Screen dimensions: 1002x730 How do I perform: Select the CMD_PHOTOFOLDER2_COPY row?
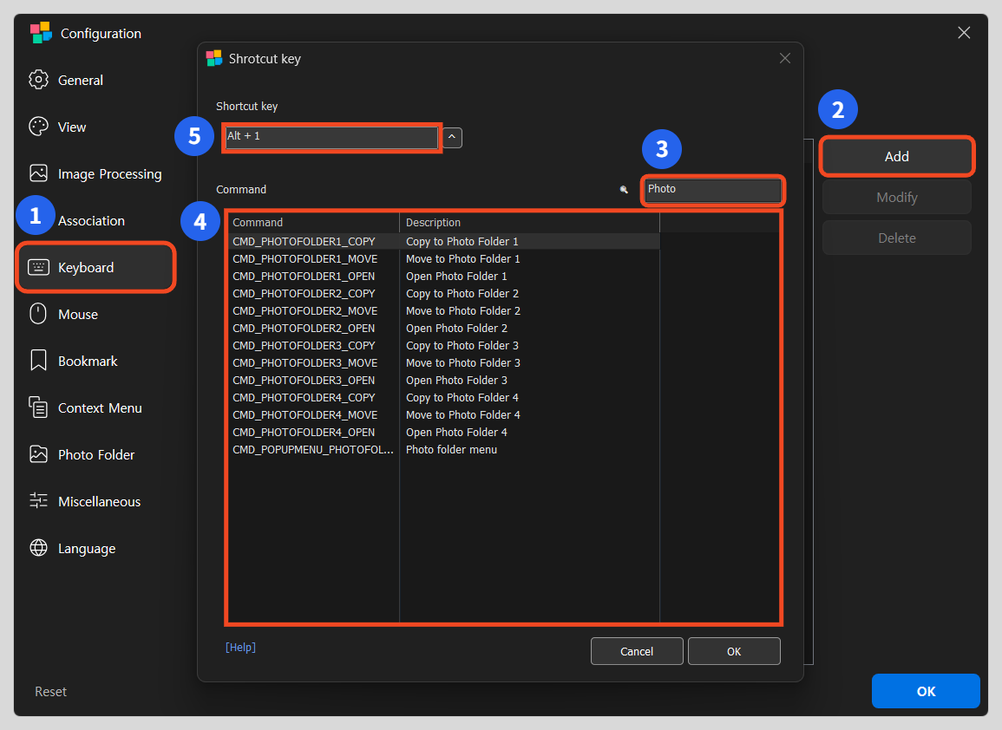[443, 293]
